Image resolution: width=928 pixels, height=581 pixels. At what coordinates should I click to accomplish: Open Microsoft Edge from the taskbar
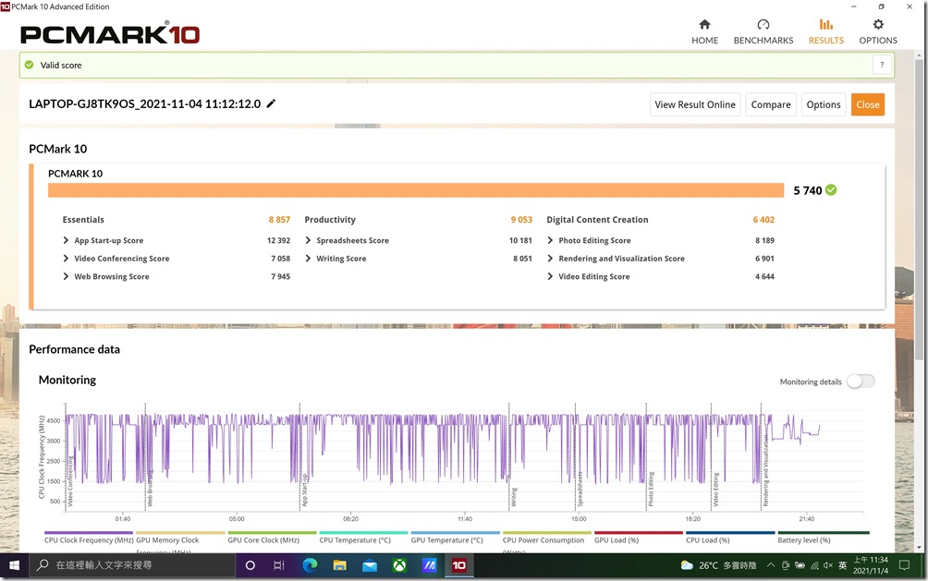pos(310,565)
